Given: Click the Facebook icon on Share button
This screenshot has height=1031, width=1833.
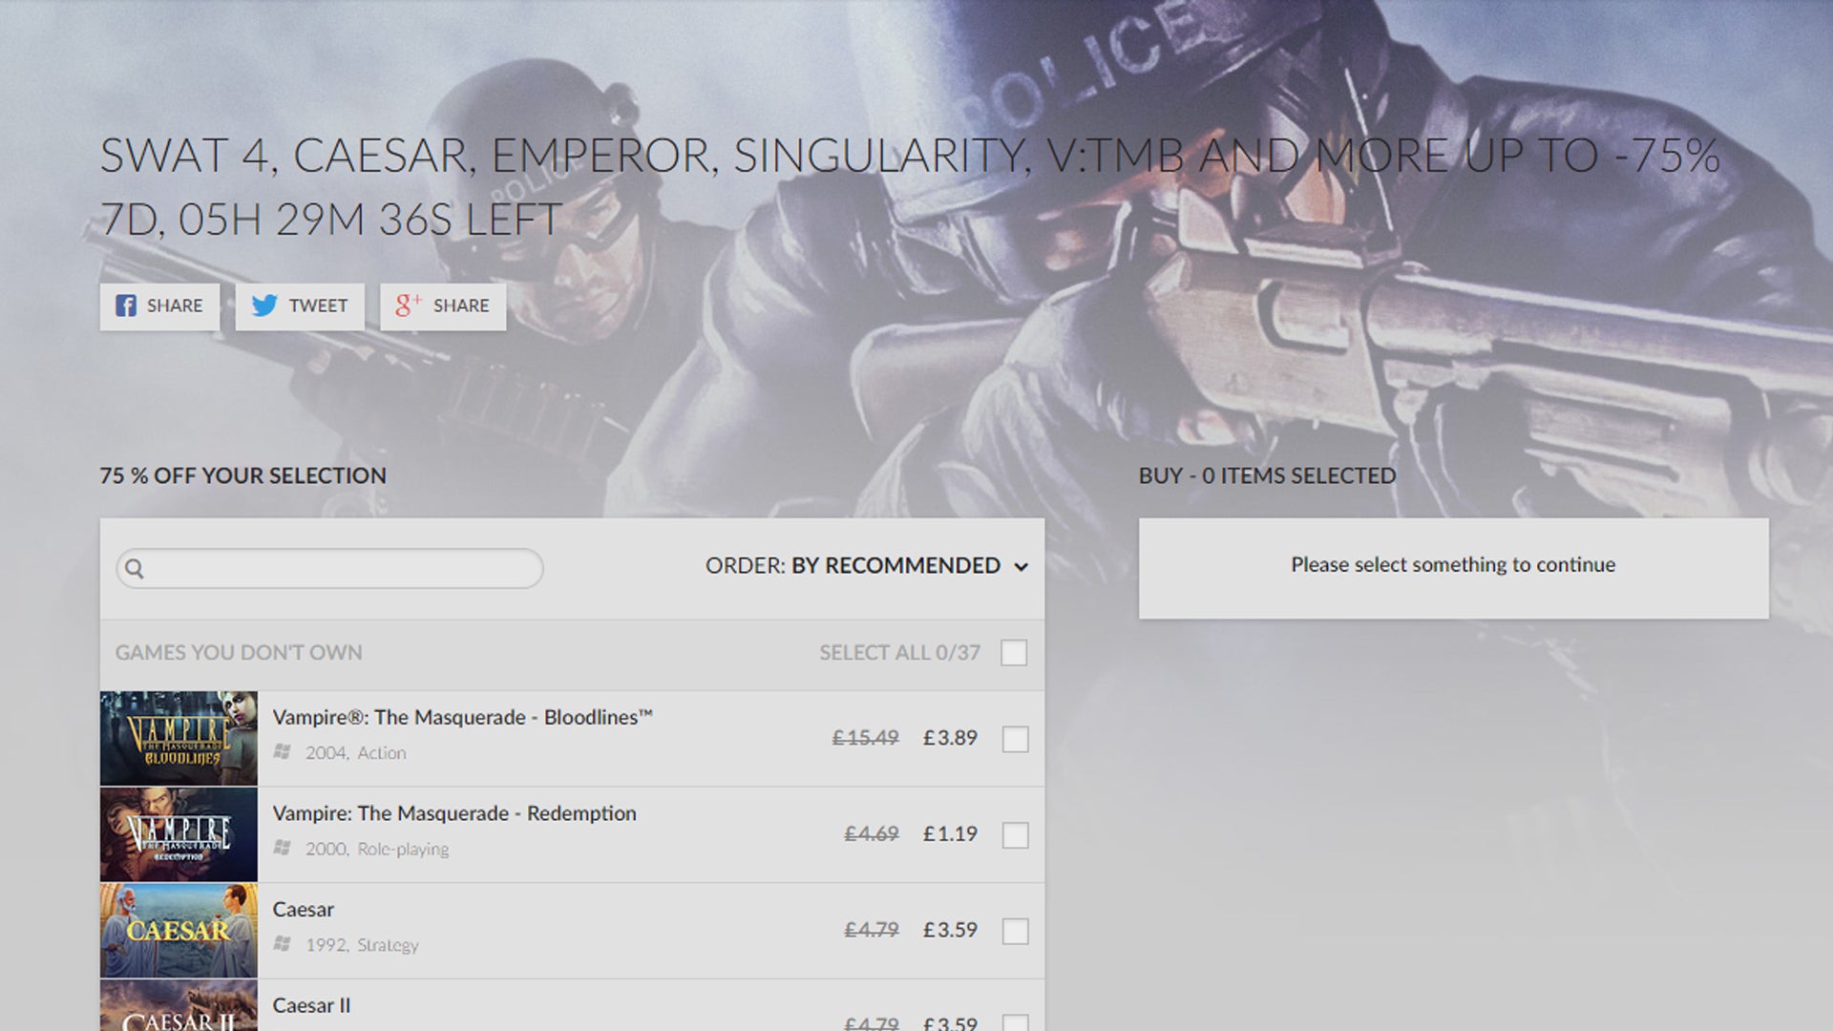Looking at the screenshot, I should click(126, 305).
